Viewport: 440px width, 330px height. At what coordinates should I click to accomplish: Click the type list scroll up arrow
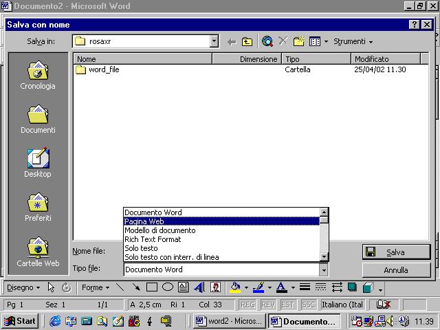pos(324,212)
